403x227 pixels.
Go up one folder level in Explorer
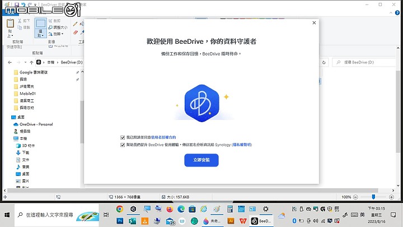tap(31, 62)
